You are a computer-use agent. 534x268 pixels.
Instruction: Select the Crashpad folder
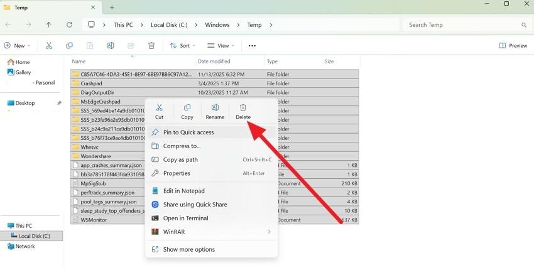click(215, 83)
